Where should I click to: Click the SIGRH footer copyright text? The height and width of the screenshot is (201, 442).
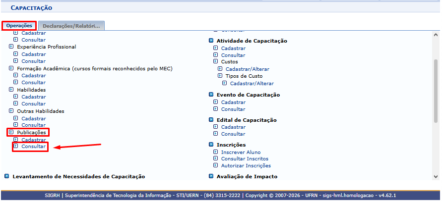point(220,196)
